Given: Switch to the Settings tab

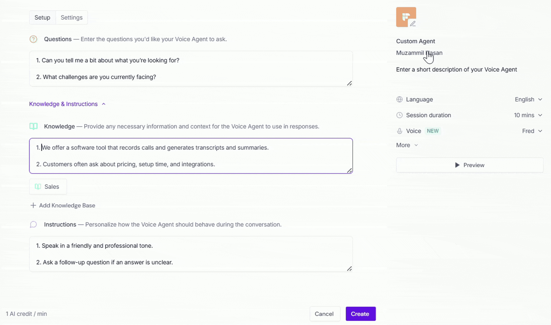Looking at the screenshot, I should 71,17.
